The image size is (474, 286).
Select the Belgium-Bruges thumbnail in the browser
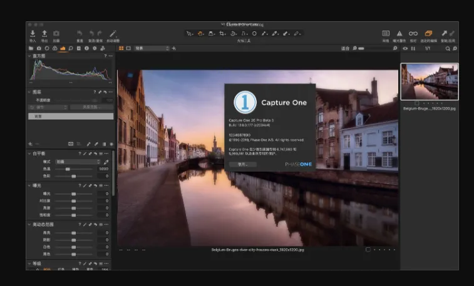[x=430, y=81]
